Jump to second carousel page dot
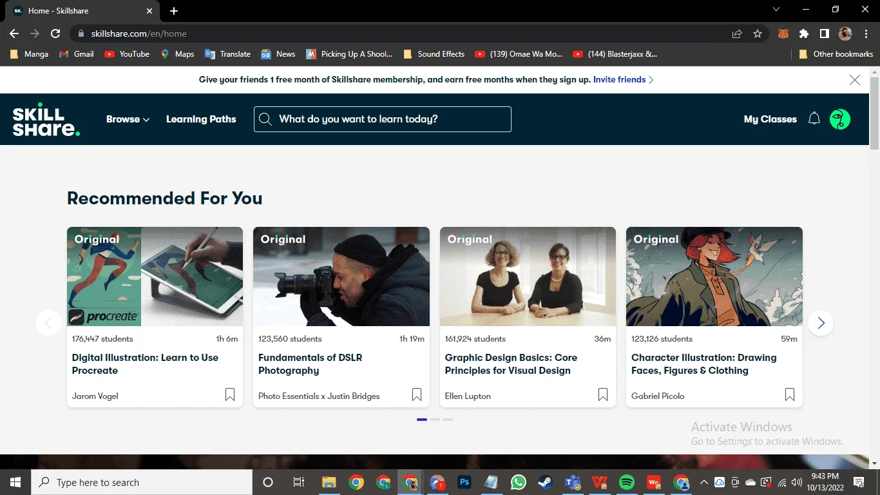Image resolution: width=880 pixels, height=495 pixels. pyautogui.click(x=435, y=420)
